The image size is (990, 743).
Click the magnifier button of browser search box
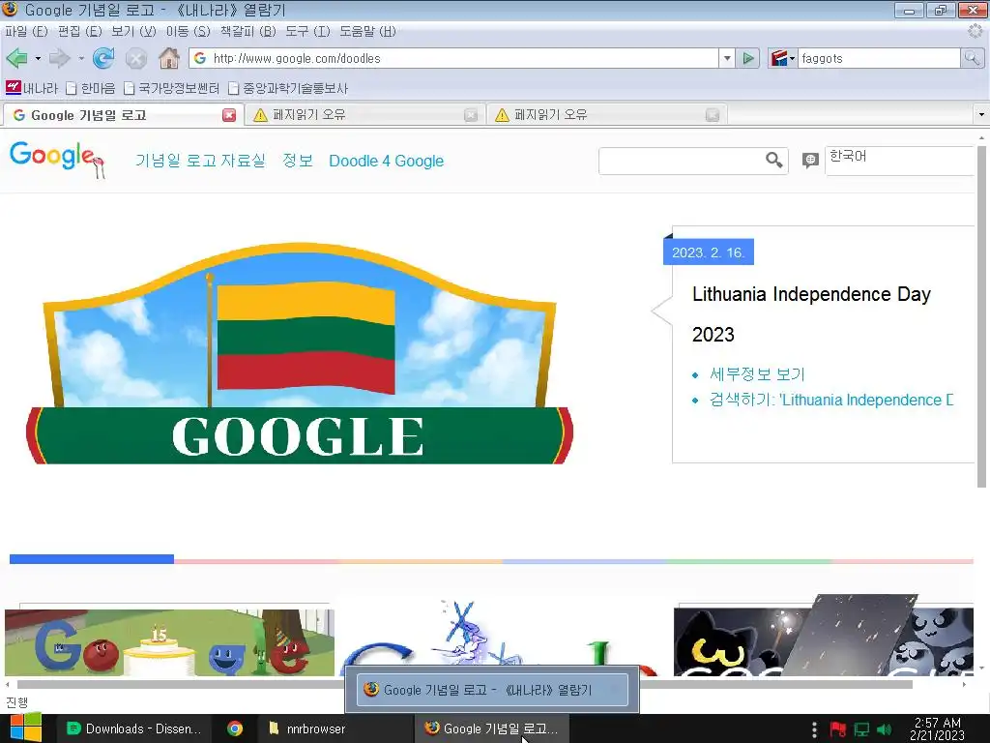[972, 58]
